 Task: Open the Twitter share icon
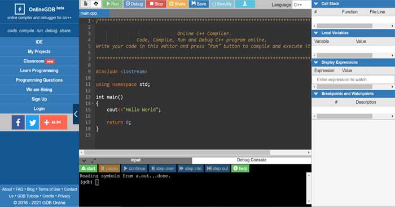[33, 122]
